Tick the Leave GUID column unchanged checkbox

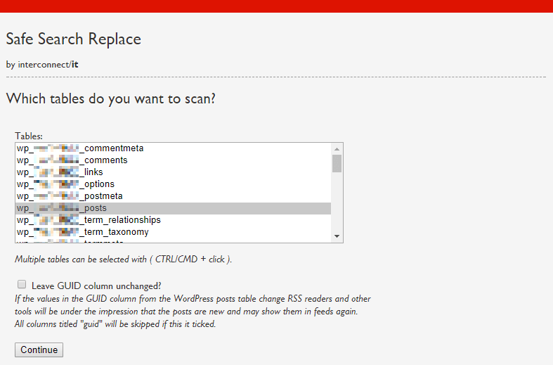(22, 285)
